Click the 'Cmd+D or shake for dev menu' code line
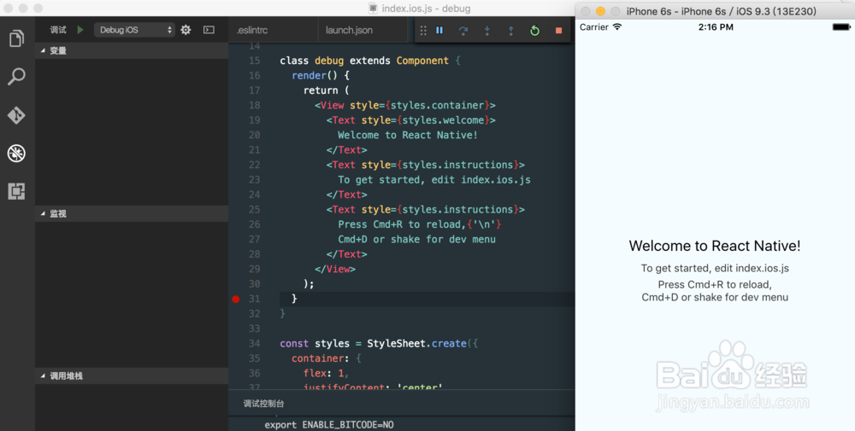855x431 pixels. (416, 240)
